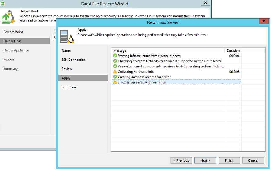Screen dimensions: 271x172
Task: Click the warning icon next to Collecting hardware info
Action: [x=115, y=72]
